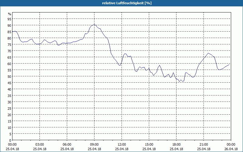Click the 09:00 time axis label

point(94,145)
